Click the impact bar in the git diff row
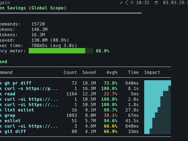Screen dimensions: 188x141 [158, 131]
